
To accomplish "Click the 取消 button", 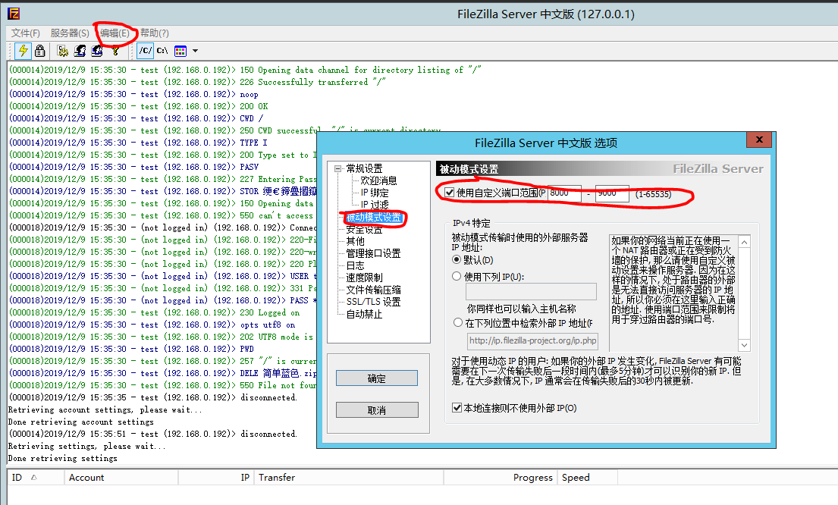I will click(377, 410).
